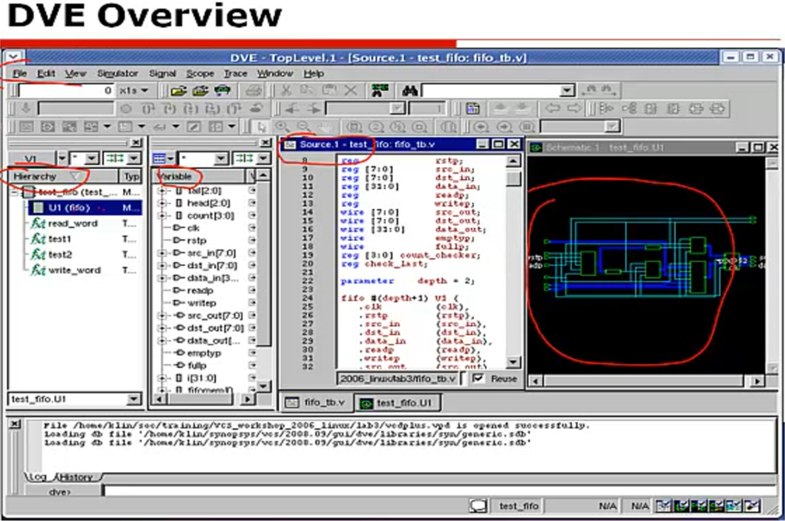Click the copy toolbar icon
785x521 pixels.
tap(307, 90)
